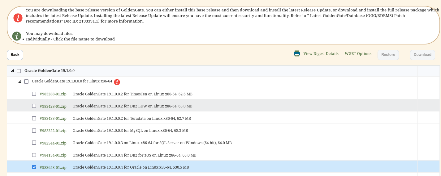Click the DB2 LUW on Linux x86-64, 63.0 MB description

tap(132, 106)
